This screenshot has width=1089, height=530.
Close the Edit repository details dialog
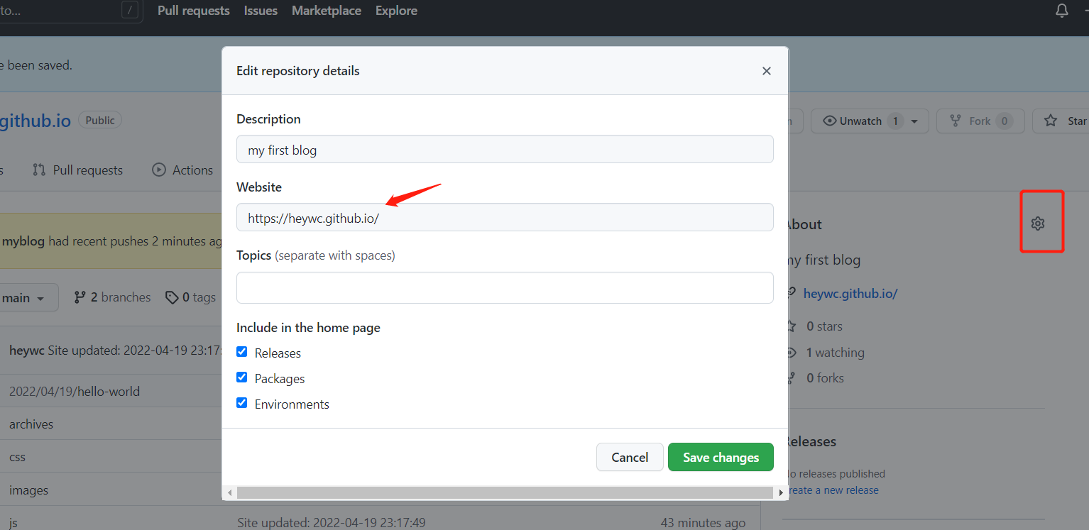pyautogui.click(x=766, y=71)
